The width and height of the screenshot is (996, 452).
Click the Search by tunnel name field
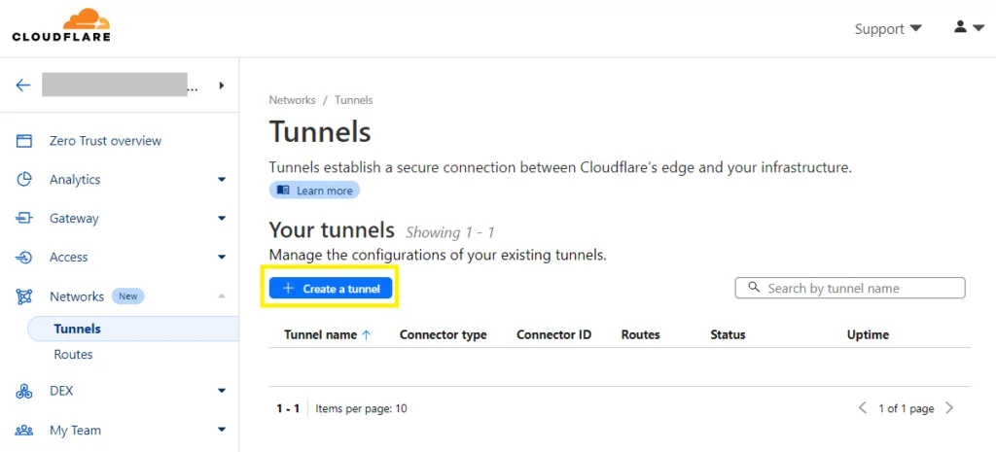850,288
